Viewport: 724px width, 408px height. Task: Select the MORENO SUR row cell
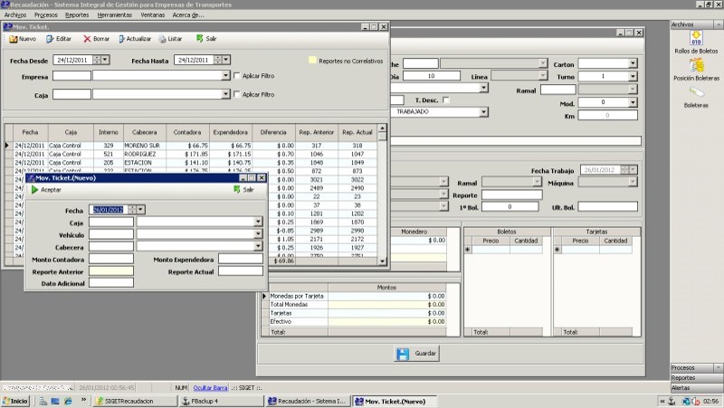[145, 146]
